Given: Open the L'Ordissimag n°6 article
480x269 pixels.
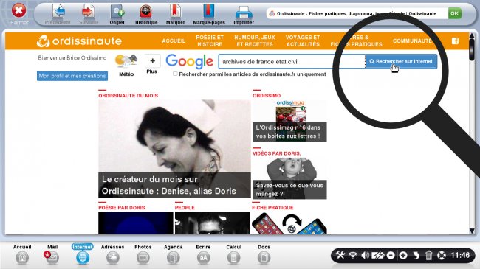Looking at the screenshot, I should [289, 121].
